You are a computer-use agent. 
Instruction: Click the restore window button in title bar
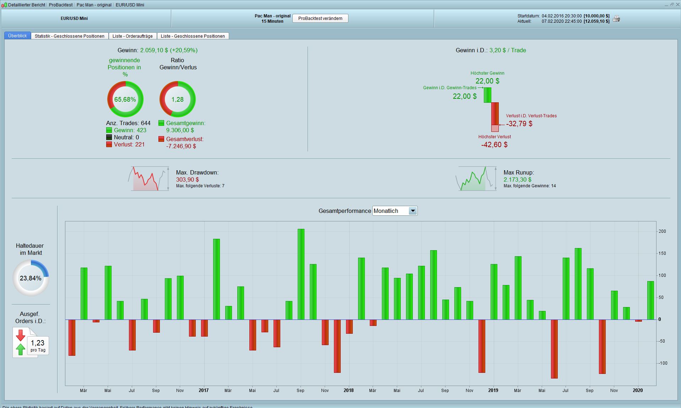tap(672, 5)
